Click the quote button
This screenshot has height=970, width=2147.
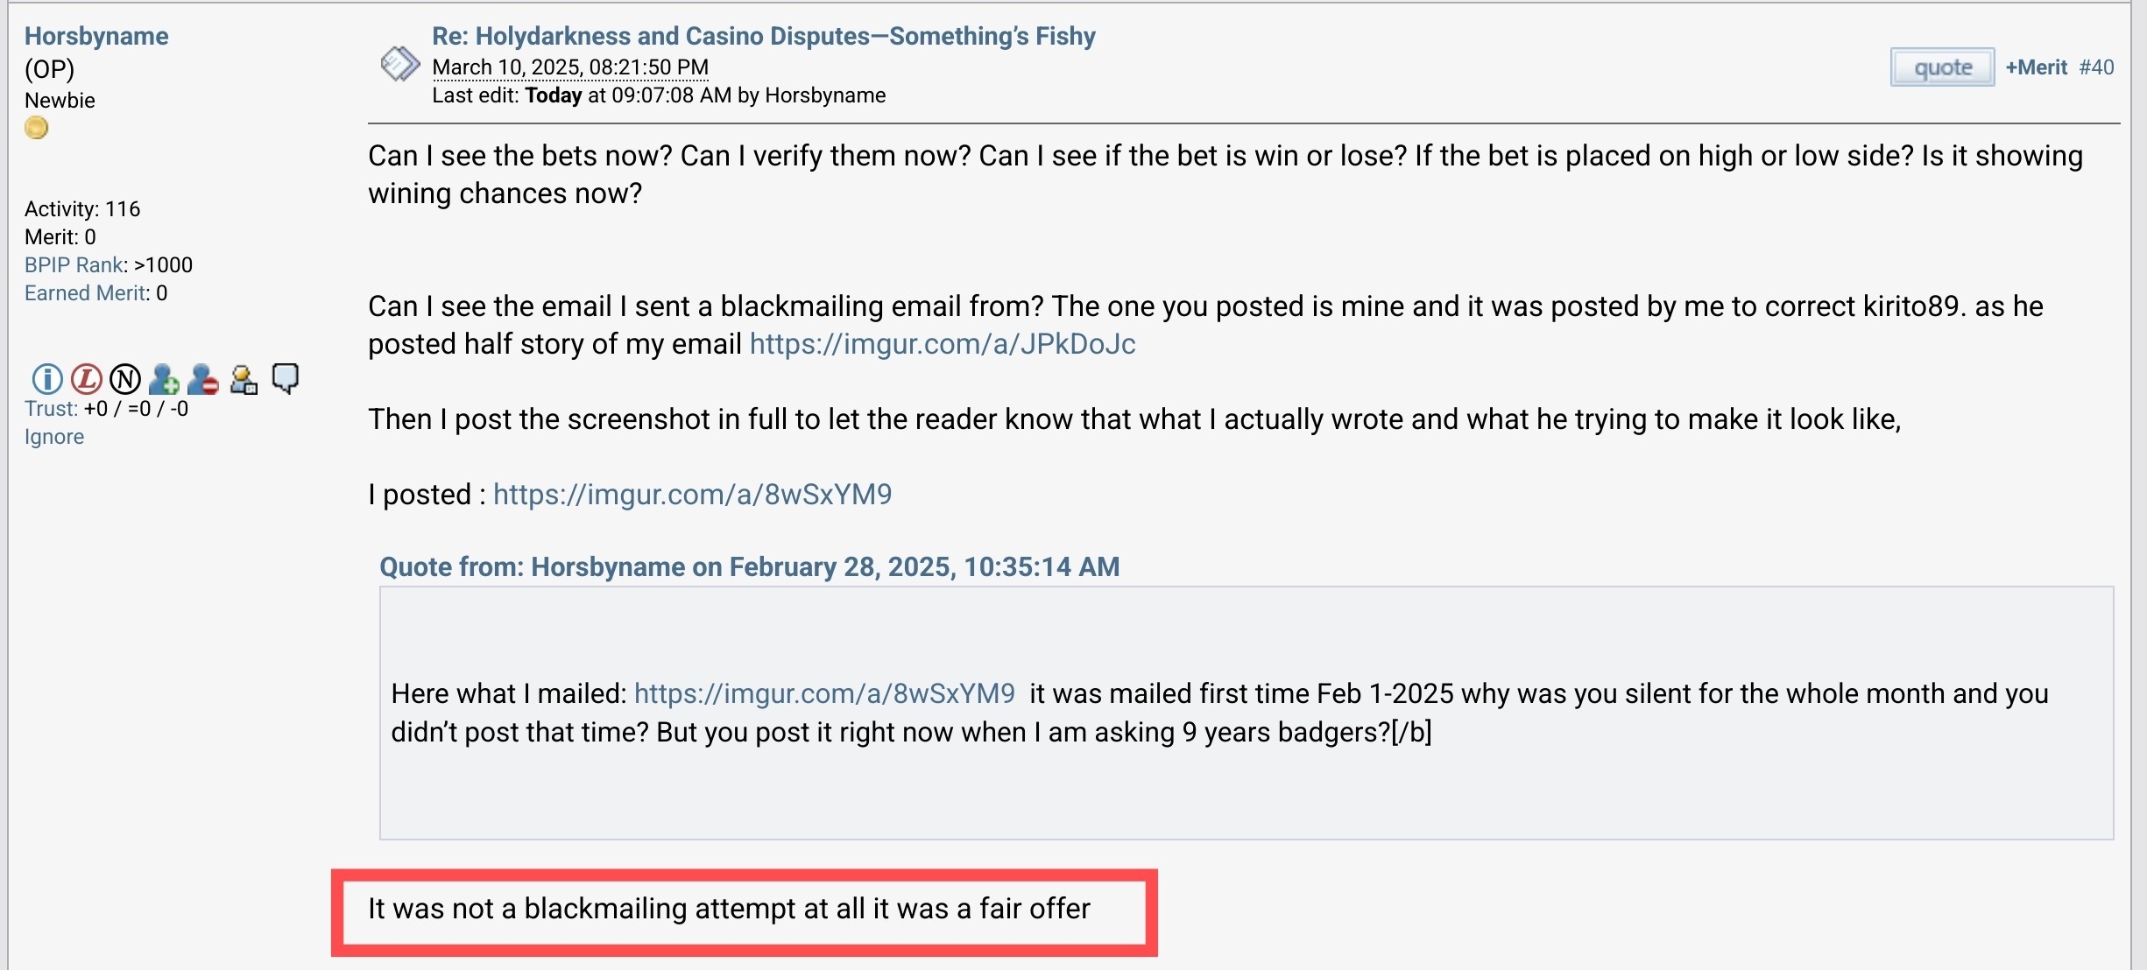tap(1942, 67)
